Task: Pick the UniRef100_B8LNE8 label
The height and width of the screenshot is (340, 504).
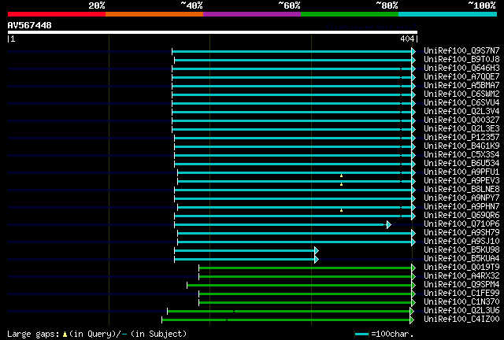Action: (x=461, y=189)
